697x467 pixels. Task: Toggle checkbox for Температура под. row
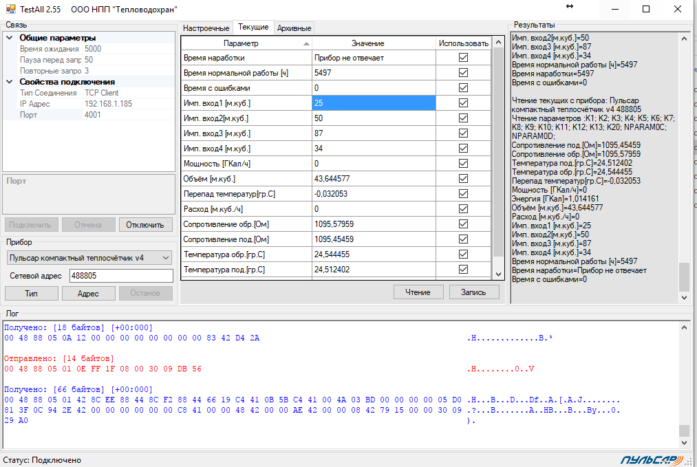point(463,269)
